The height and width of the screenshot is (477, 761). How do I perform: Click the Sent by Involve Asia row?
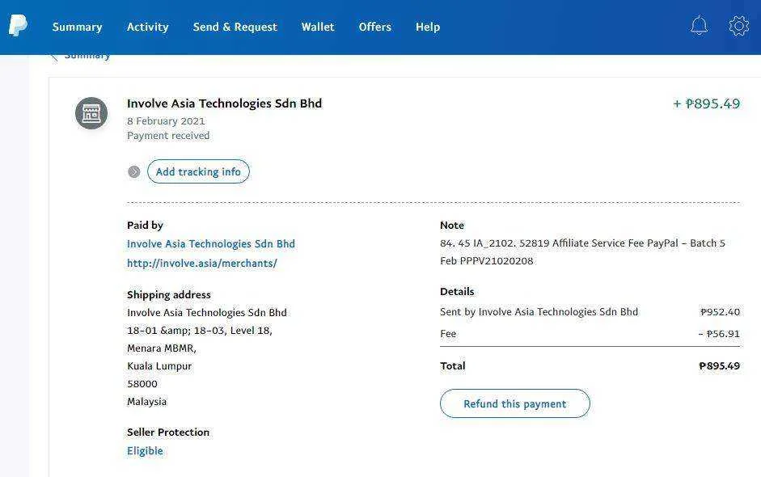coord(590,312)
